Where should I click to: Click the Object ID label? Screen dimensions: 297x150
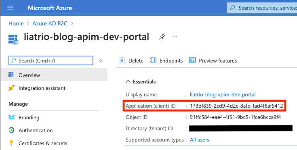(137, 117)
